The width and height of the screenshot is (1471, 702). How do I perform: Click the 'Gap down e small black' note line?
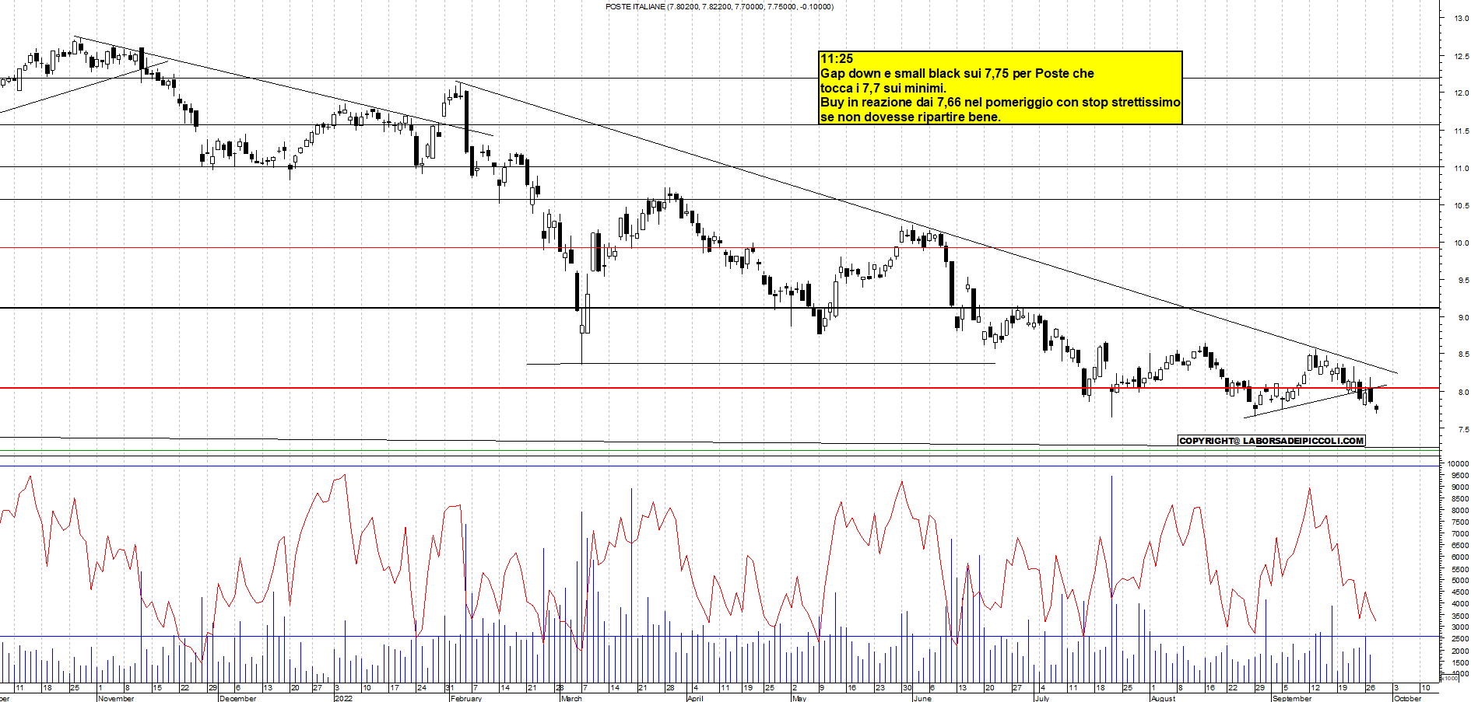[x=957, y=74]
